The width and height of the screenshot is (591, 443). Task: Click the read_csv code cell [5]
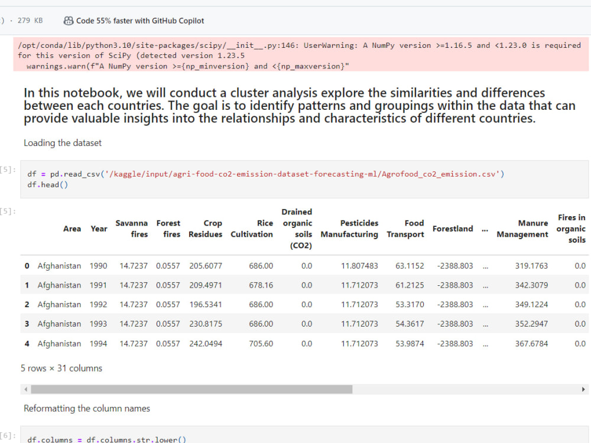click(x=304, y=180)
